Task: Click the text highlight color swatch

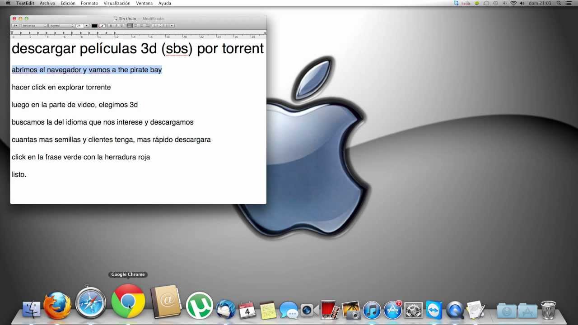Action: [x=102, y=26]
